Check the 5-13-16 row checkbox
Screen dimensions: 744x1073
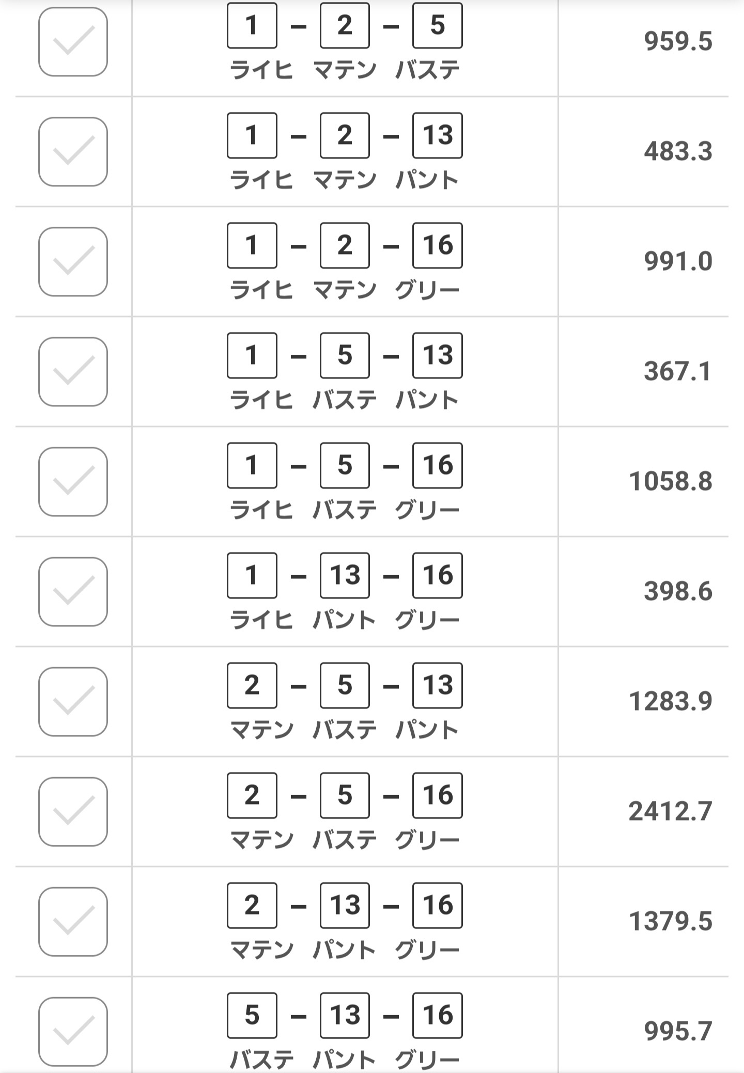[73, 1032]
